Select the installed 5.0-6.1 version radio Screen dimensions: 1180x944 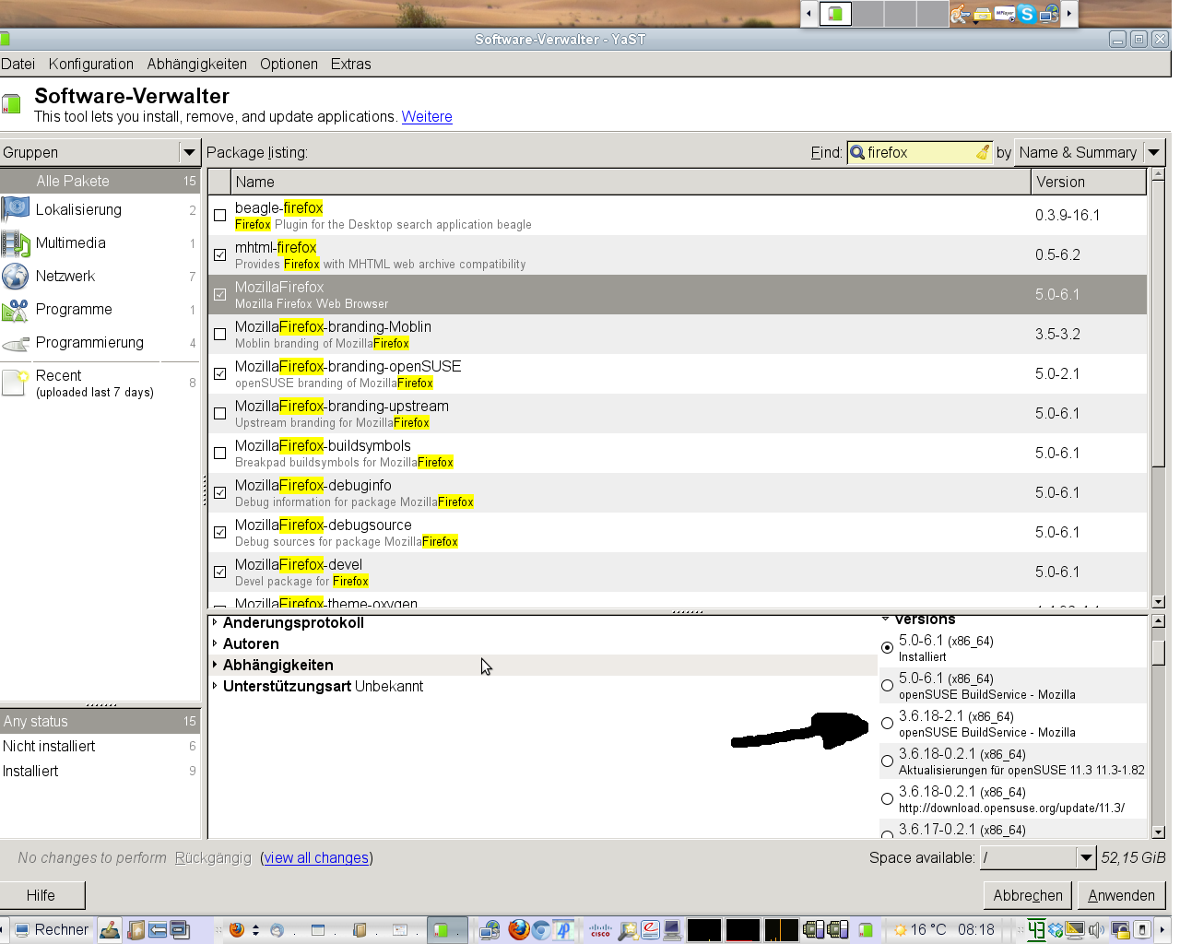point(887,647)
